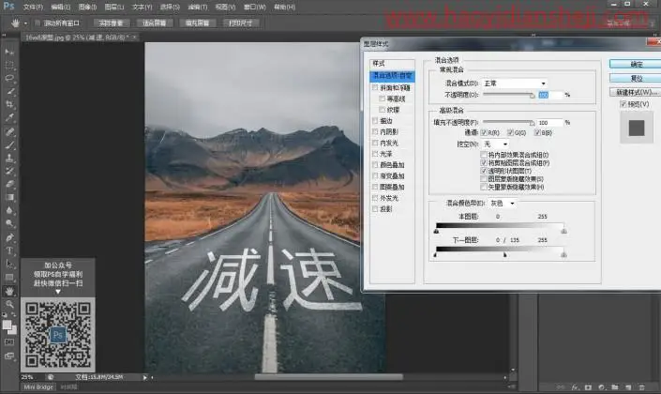This screenshot has width=661, height=394.
Task: Select the Quick Selection wand tool
Action: pos(9,91)
